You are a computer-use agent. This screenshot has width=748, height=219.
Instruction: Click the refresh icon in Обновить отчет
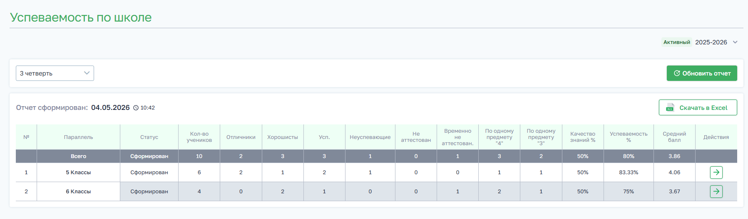[x=677, y=73]
